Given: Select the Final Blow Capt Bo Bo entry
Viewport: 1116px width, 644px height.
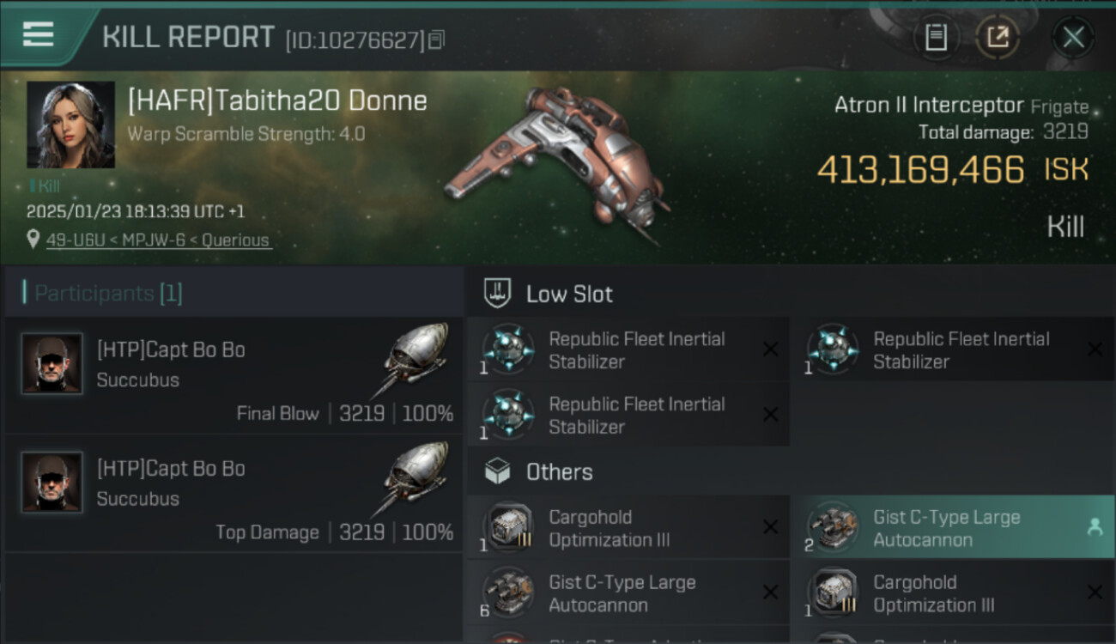Looking at the screenshot, I should pyautogui.click(x=234, y=376).
